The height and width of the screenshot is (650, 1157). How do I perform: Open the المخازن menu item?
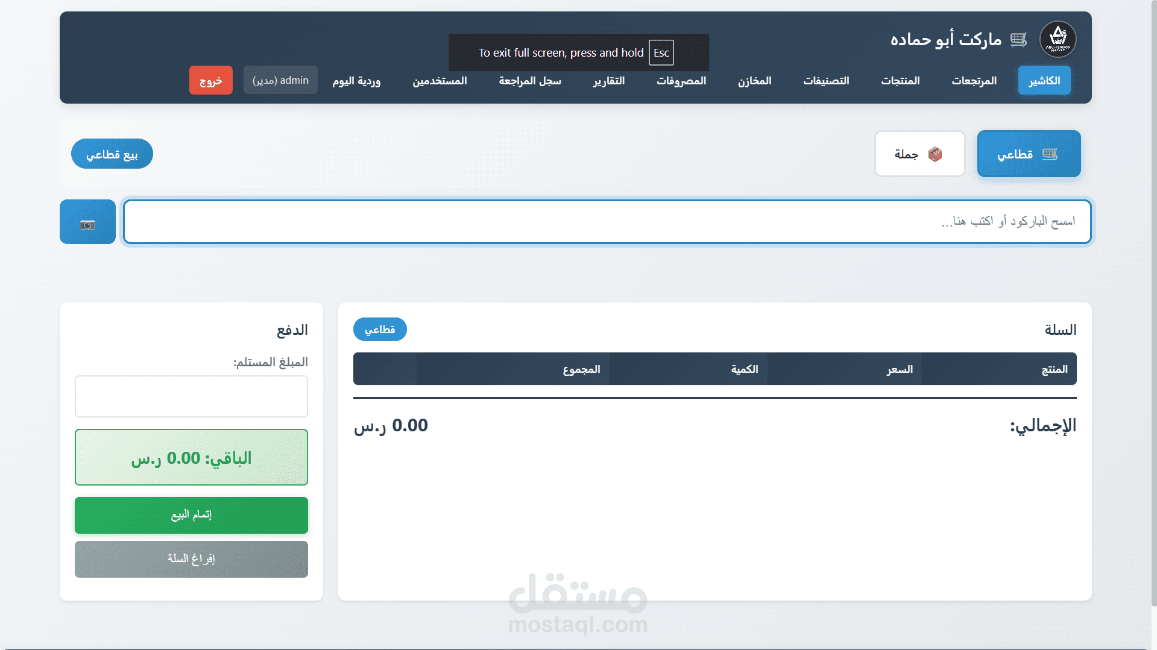tap(754, 80)
